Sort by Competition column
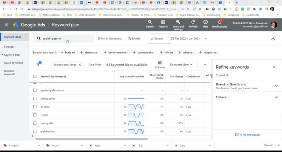The image size is (282, 152). 193,76
